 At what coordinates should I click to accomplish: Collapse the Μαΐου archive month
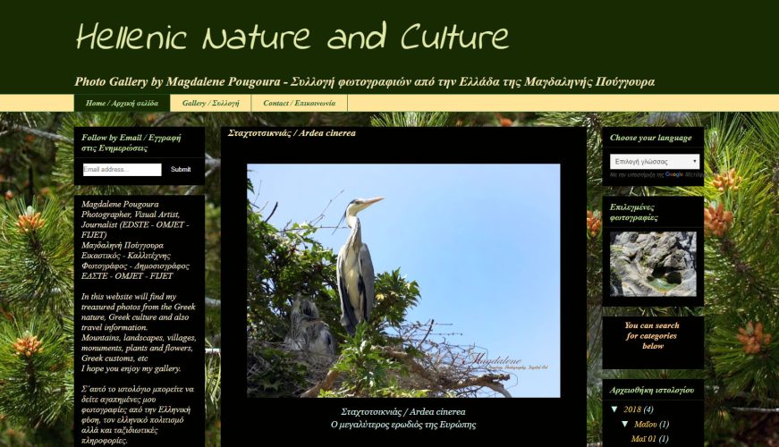point(625,424)
